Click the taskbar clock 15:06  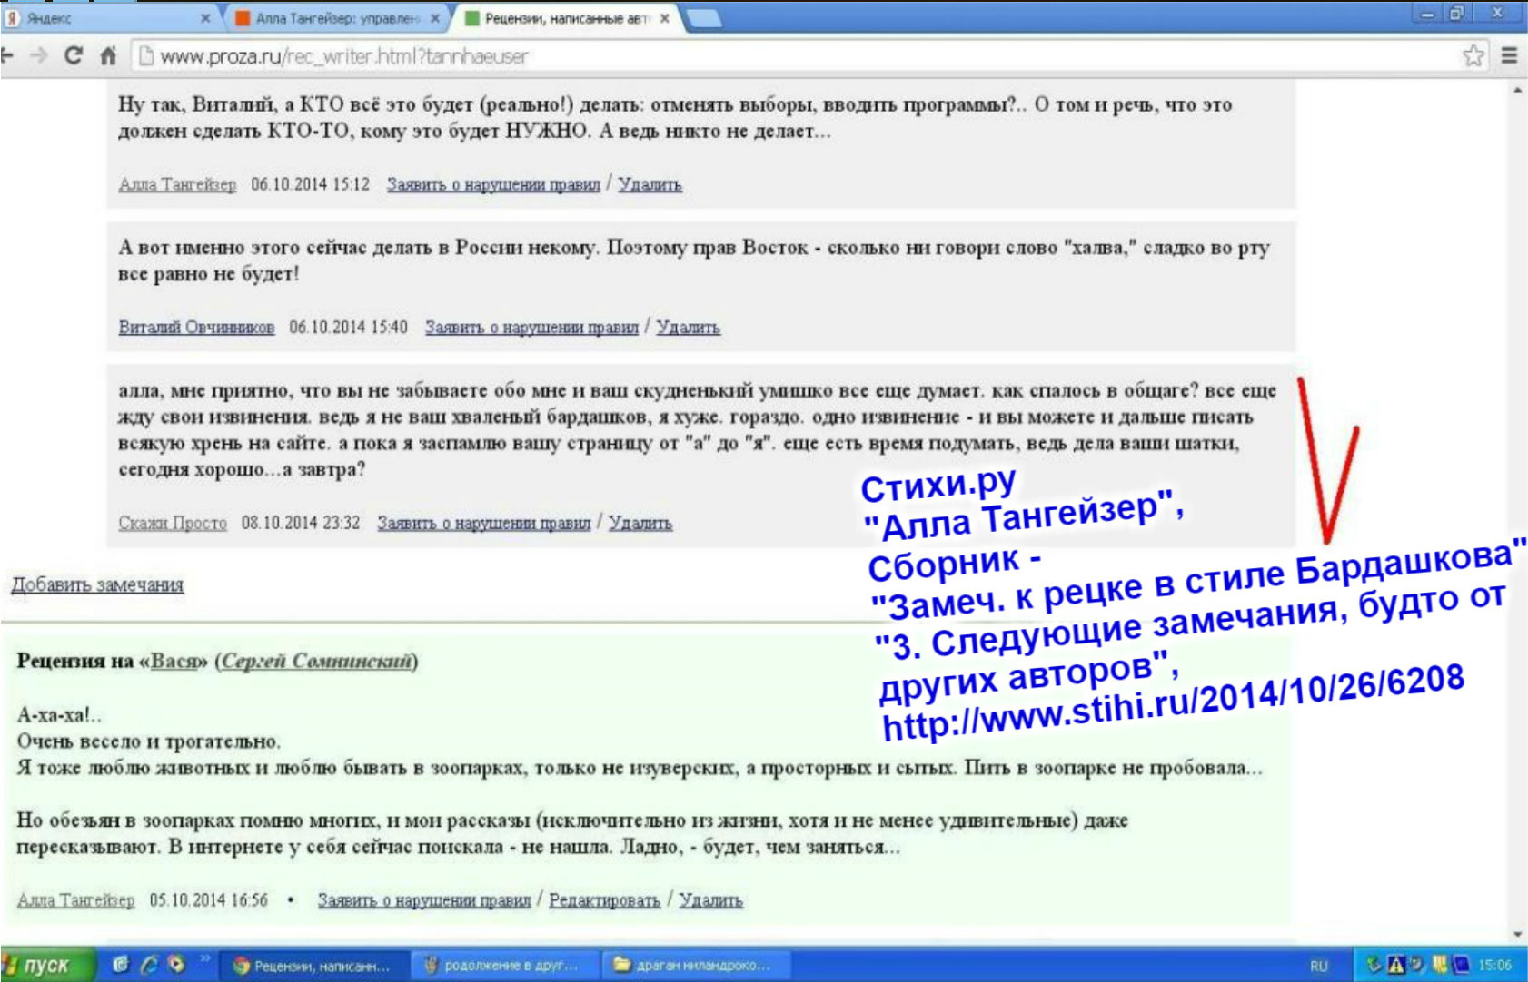coord(1494,965)
